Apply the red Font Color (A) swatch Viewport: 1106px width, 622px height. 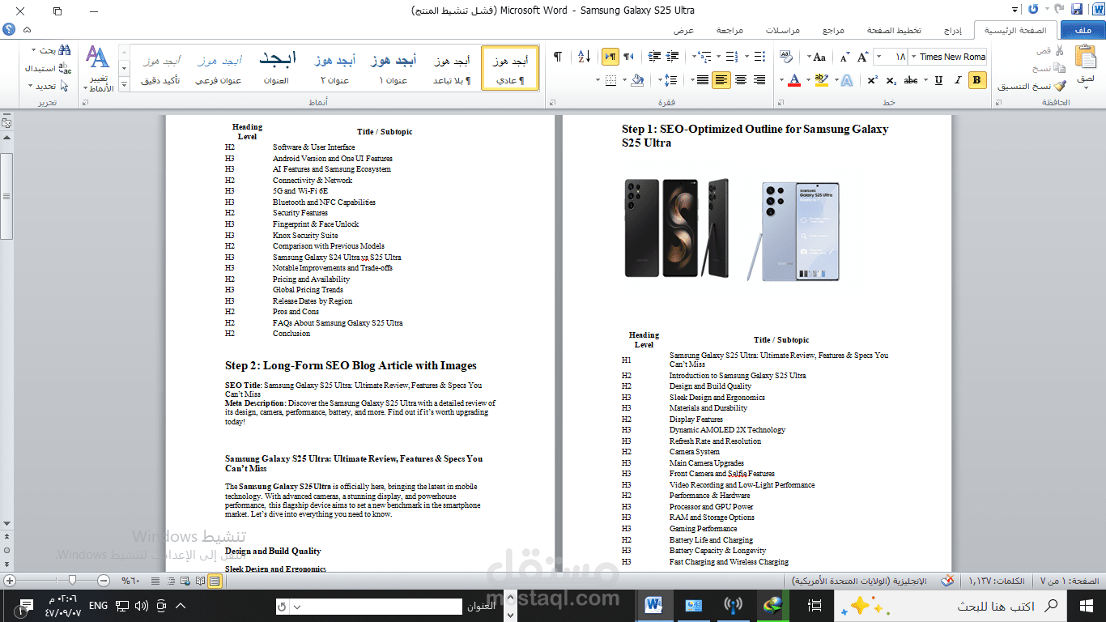[794, 80]
